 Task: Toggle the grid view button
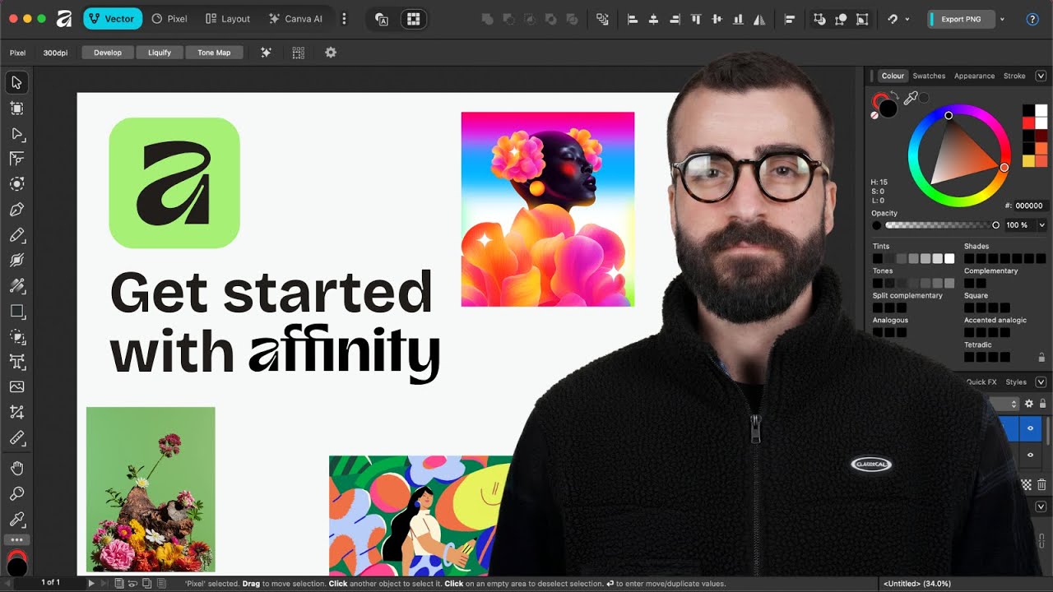click(413, 19)
